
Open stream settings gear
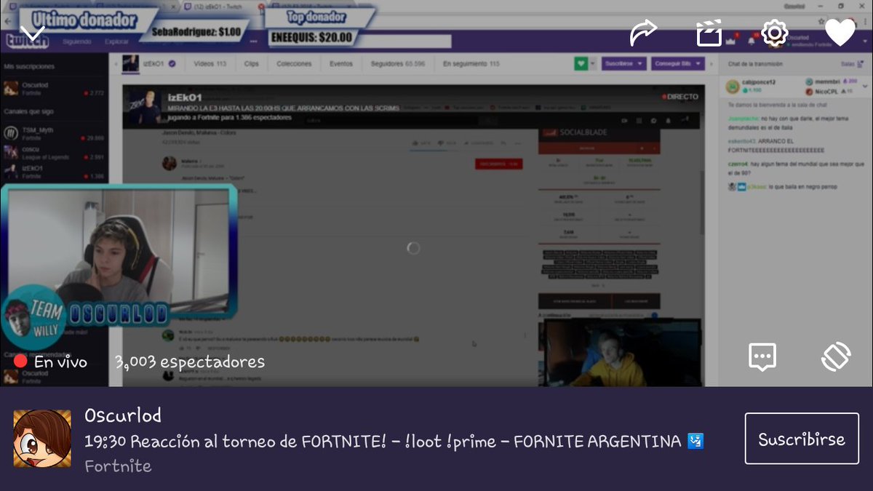tap(775, 33)
